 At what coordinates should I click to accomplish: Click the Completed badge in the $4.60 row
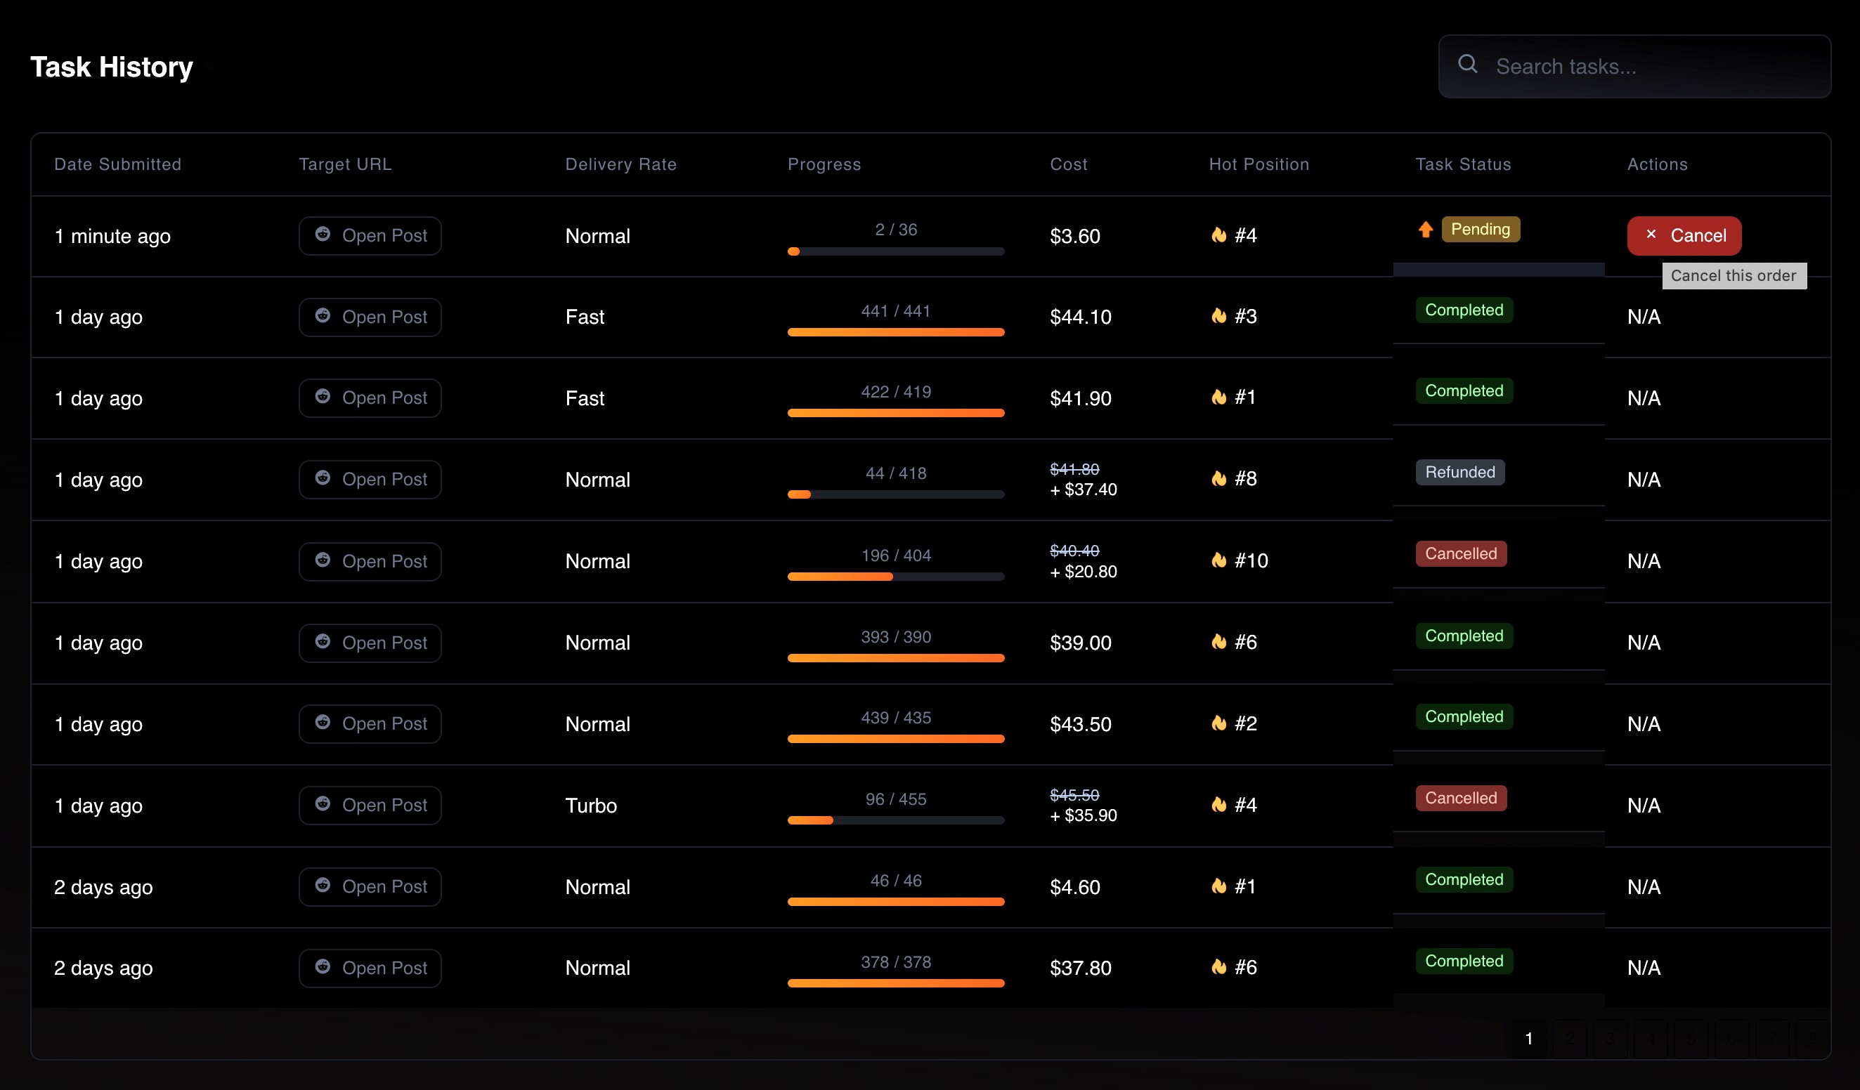pyautogui.click(x=1464, y=879)
